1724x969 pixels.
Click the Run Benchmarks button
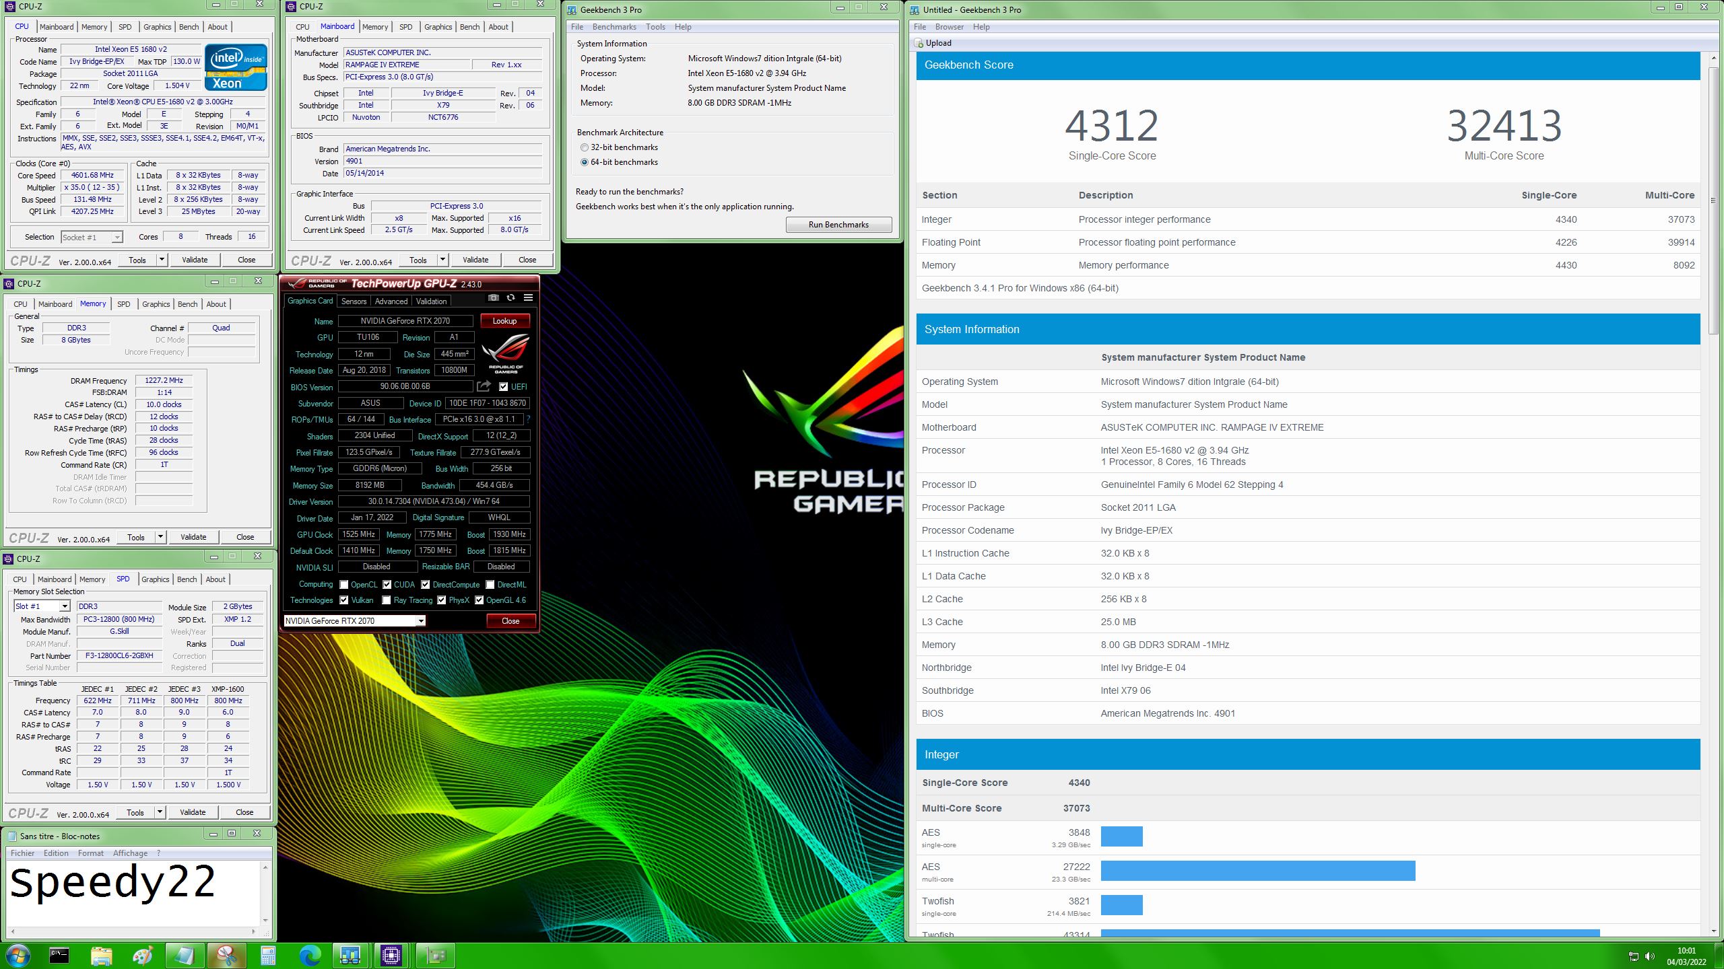[838, 225]
